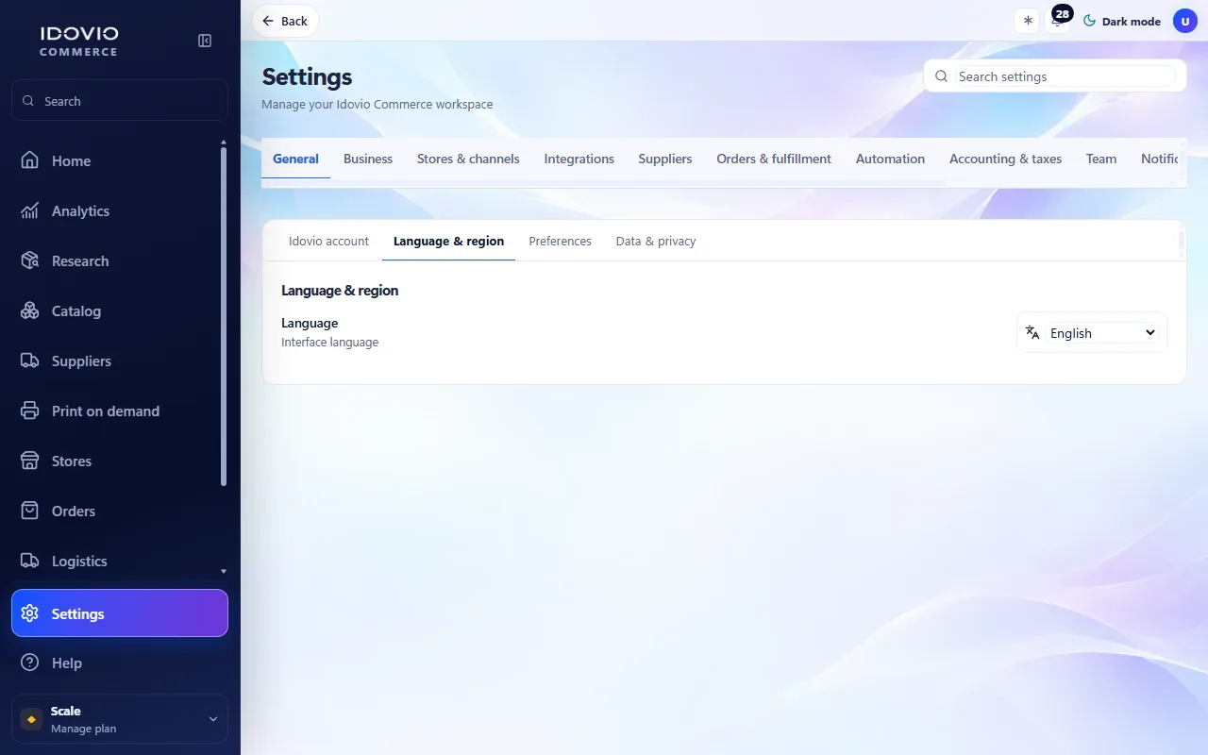Click the Catalog cubes icon

click(x=30, y=310)
